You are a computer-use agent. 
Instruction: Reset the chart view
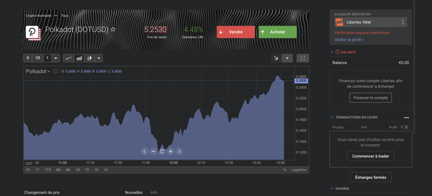(162, 151)
